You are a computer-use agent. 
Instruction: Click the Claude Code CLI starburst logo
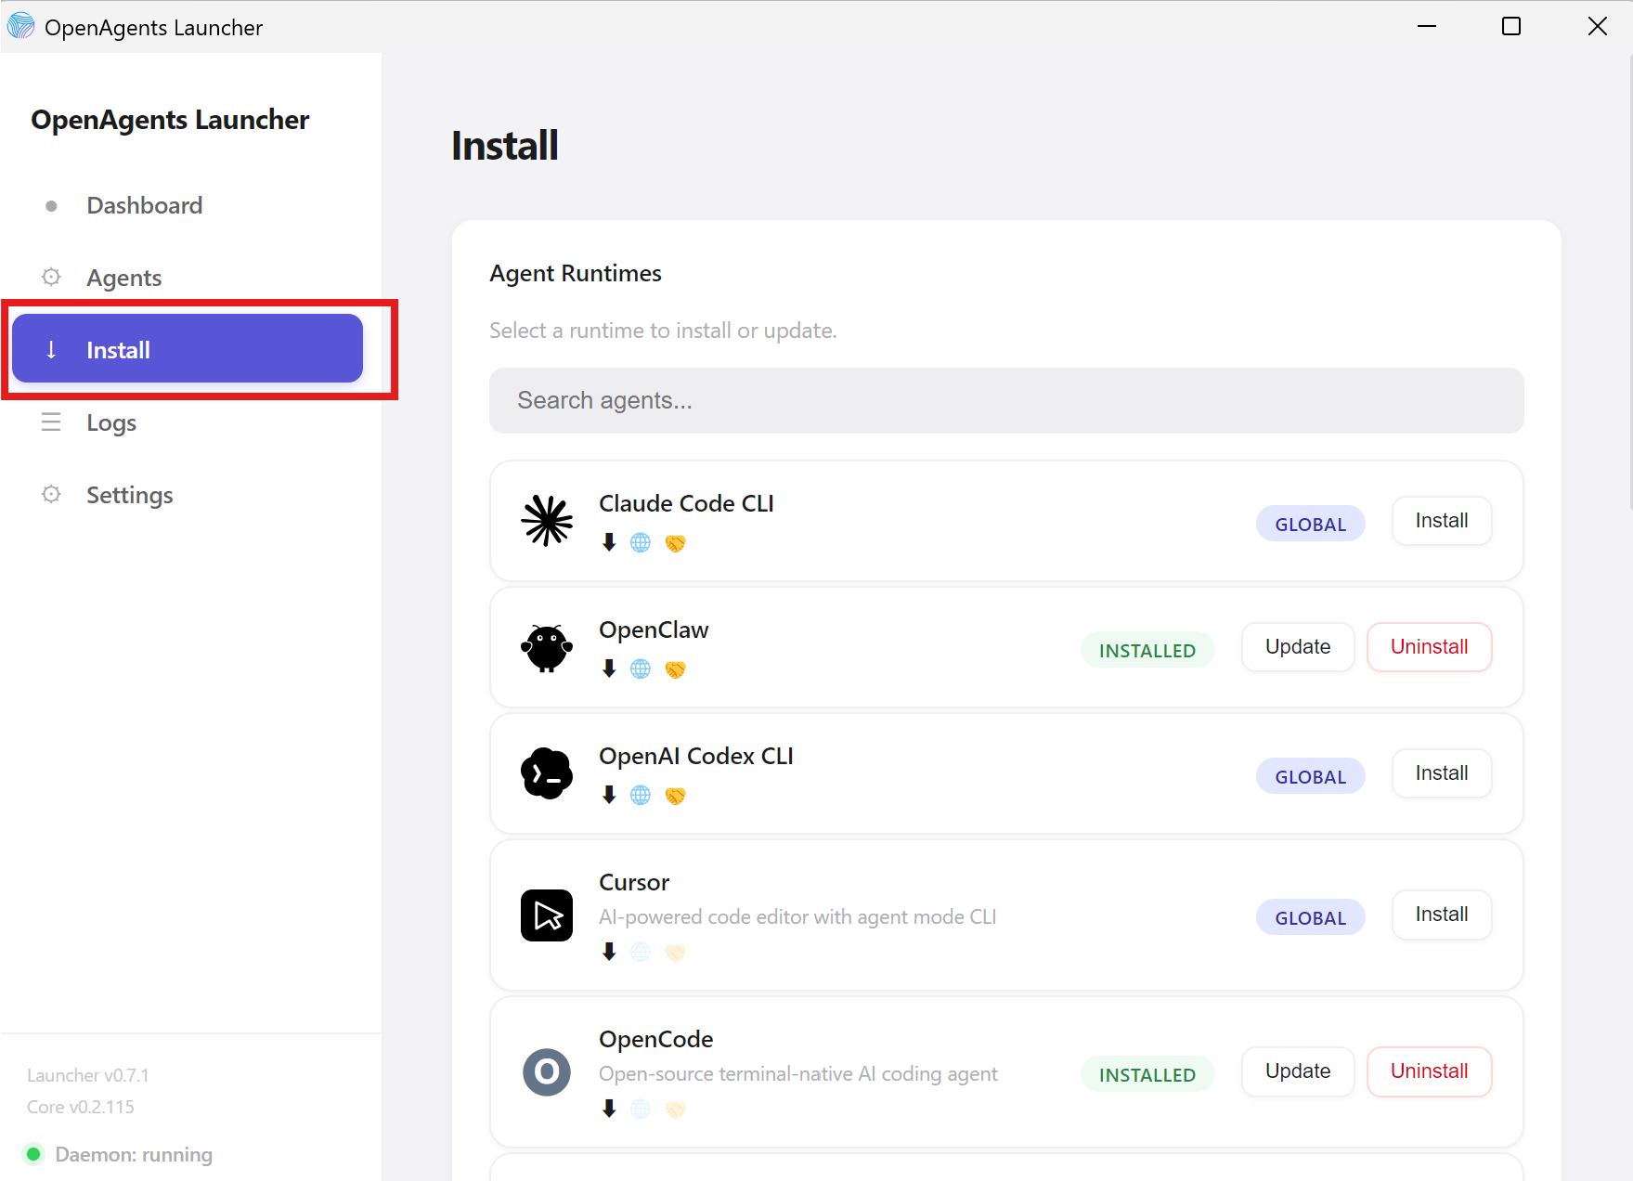(547, 520)
